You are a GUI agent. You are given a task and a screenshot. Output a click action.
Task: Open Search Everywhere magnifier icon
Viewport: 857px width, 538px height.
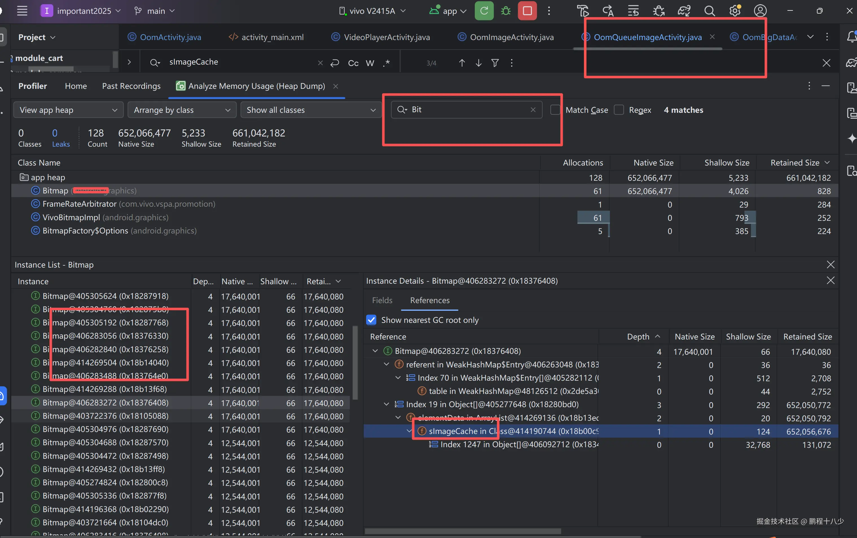coord(709,11)
